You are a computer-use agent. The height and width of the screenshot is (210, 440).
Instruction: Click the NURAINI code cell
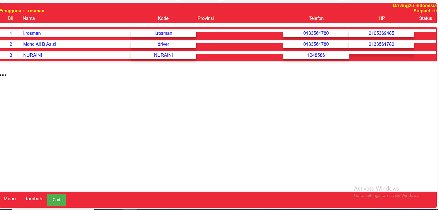tap(163, 55)
